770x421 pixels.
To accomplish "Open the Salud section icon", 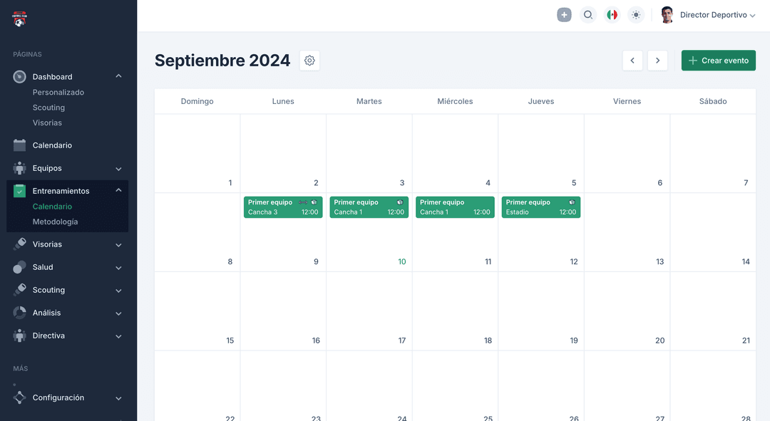I will 19,267.
